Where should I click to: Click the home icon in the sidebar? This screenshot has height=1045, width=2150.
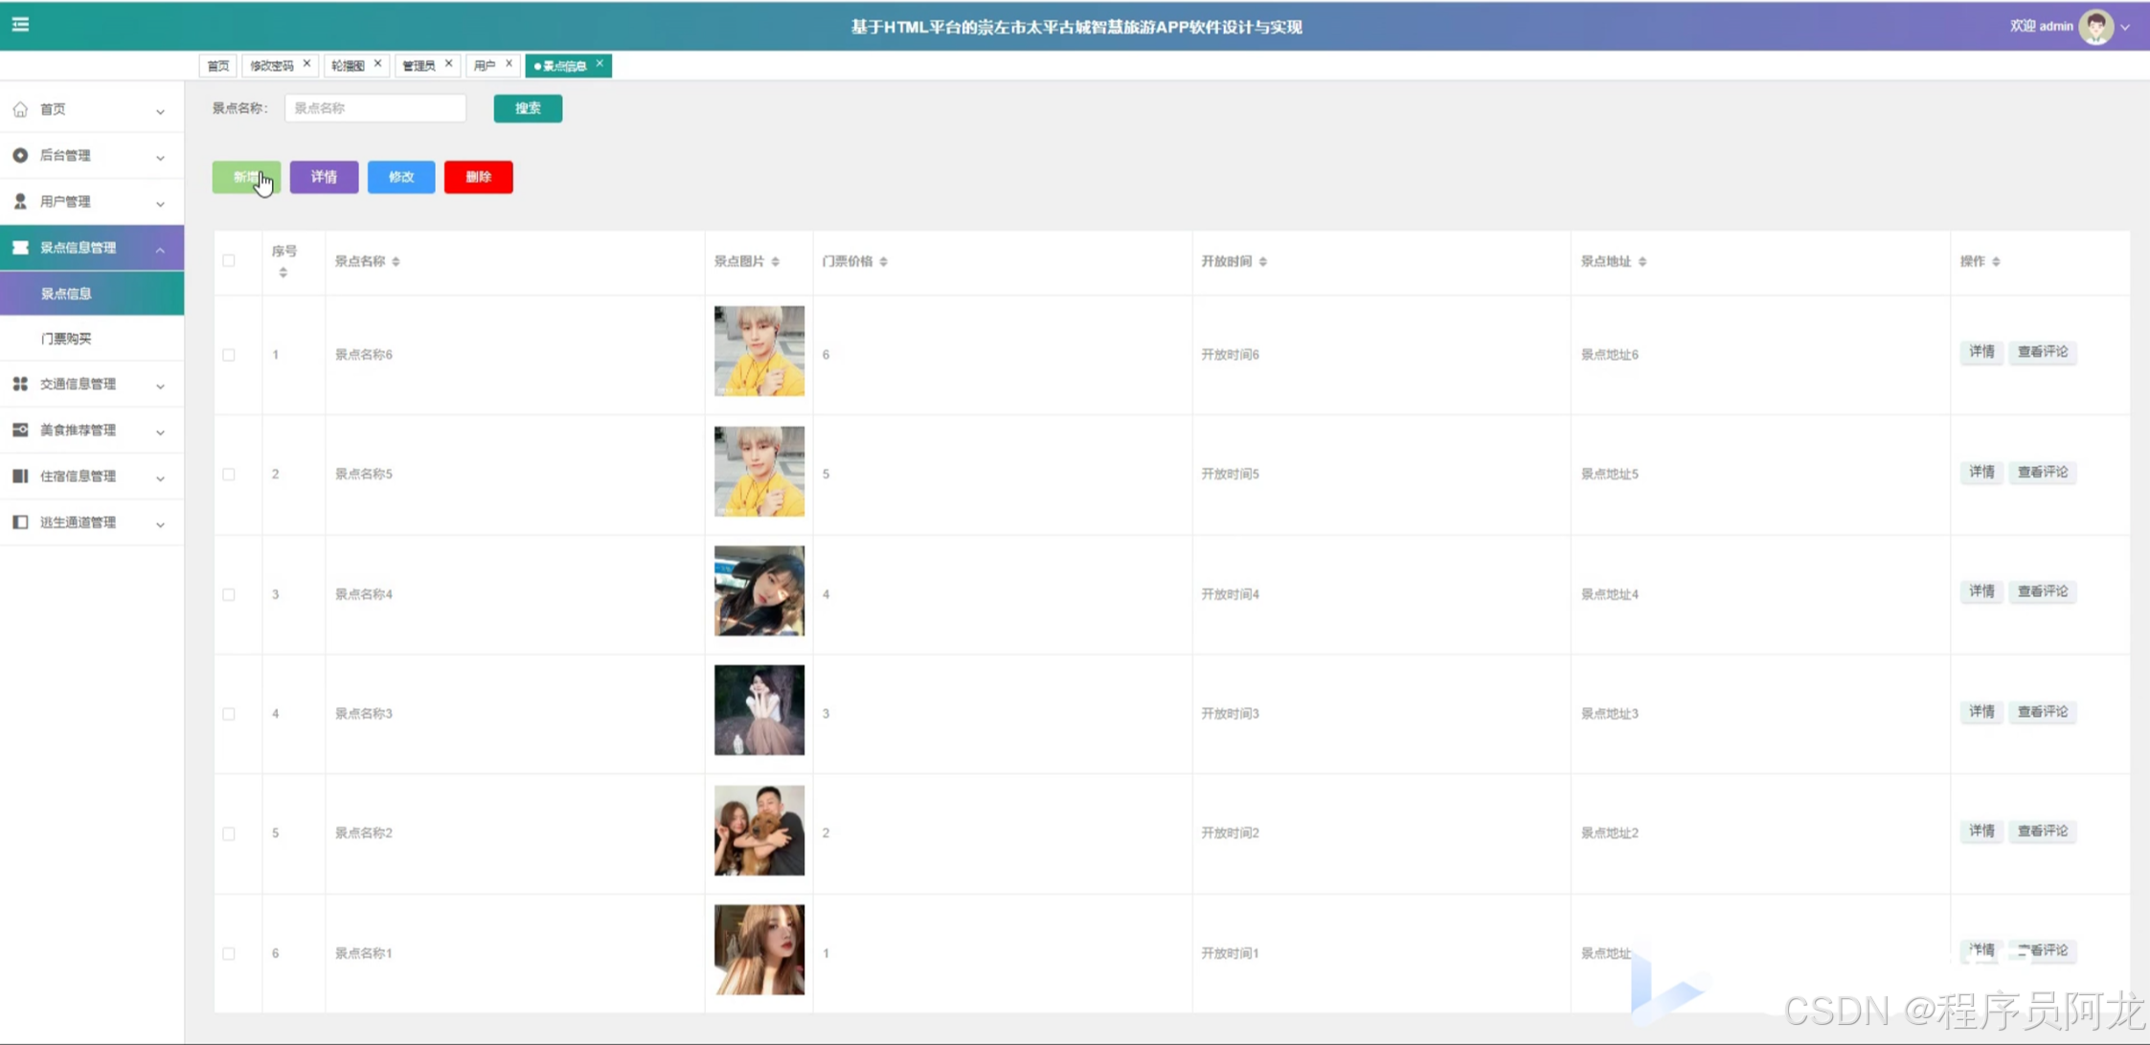[20, 110]
